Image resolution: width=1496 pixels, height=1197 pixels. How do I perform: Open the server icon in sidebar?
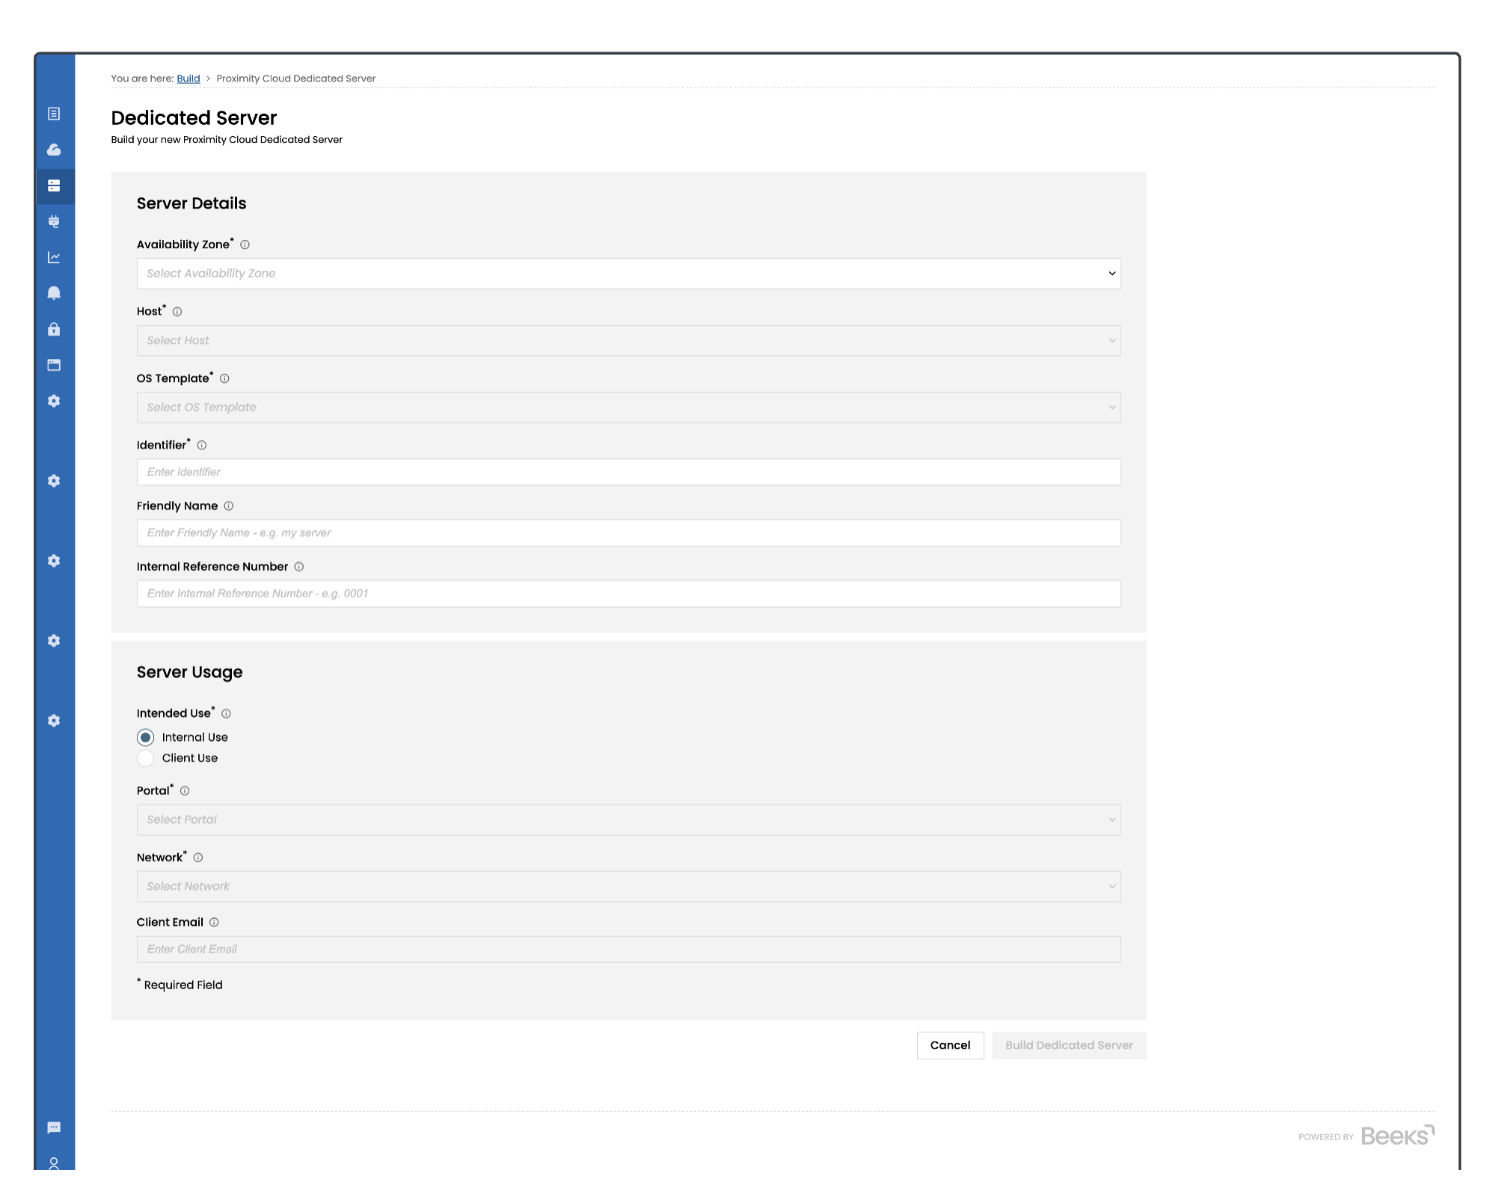point(54,185)
